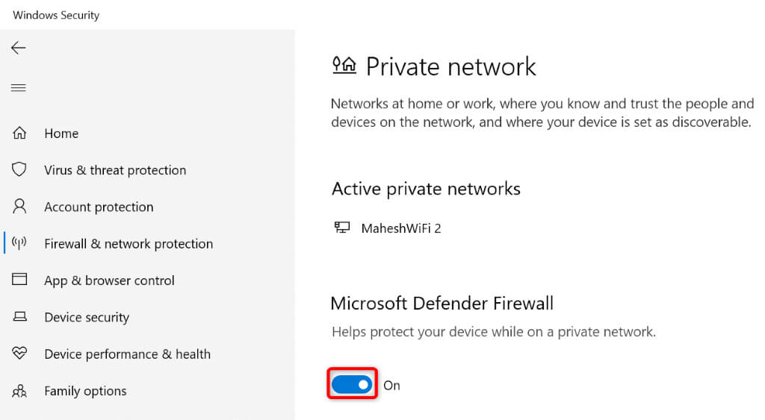The width and height of the screenshot is (765, 420).
Task: Select the App & browser control window icon
Action: coord(19,280)
